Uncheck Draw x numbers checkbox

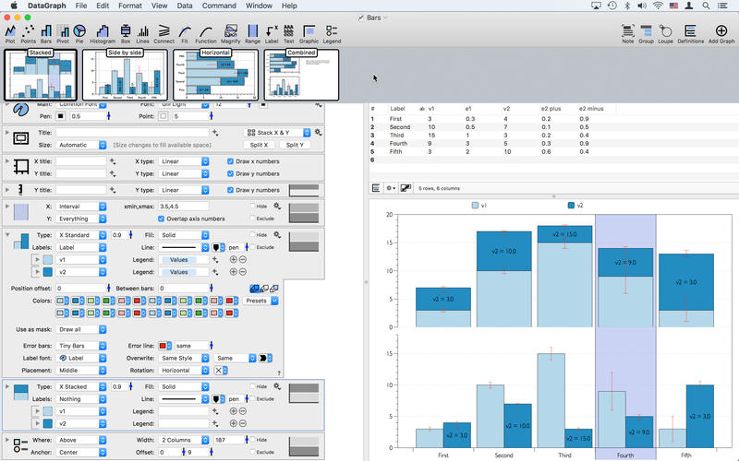[x=230, y=161]
